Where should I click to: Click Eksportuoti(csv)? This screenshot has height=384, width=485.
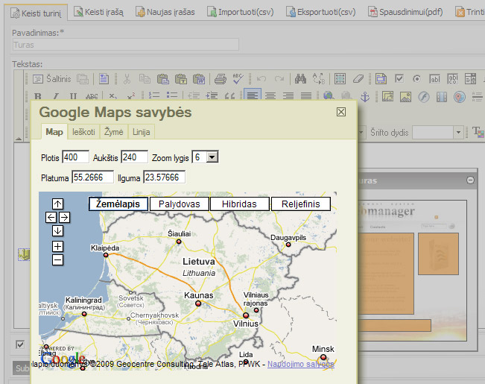[x=321, y=12]
